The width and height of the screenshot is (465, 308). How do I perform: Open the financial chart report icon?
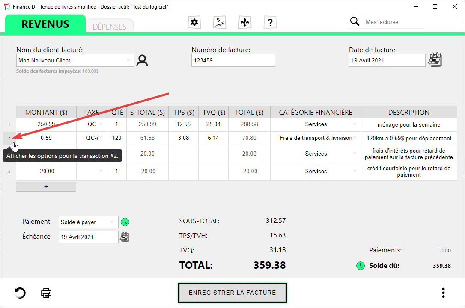[220, 22]
